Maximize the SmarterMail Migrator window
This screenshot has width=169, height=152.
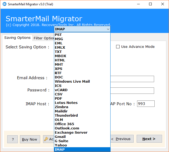[150, 4]
